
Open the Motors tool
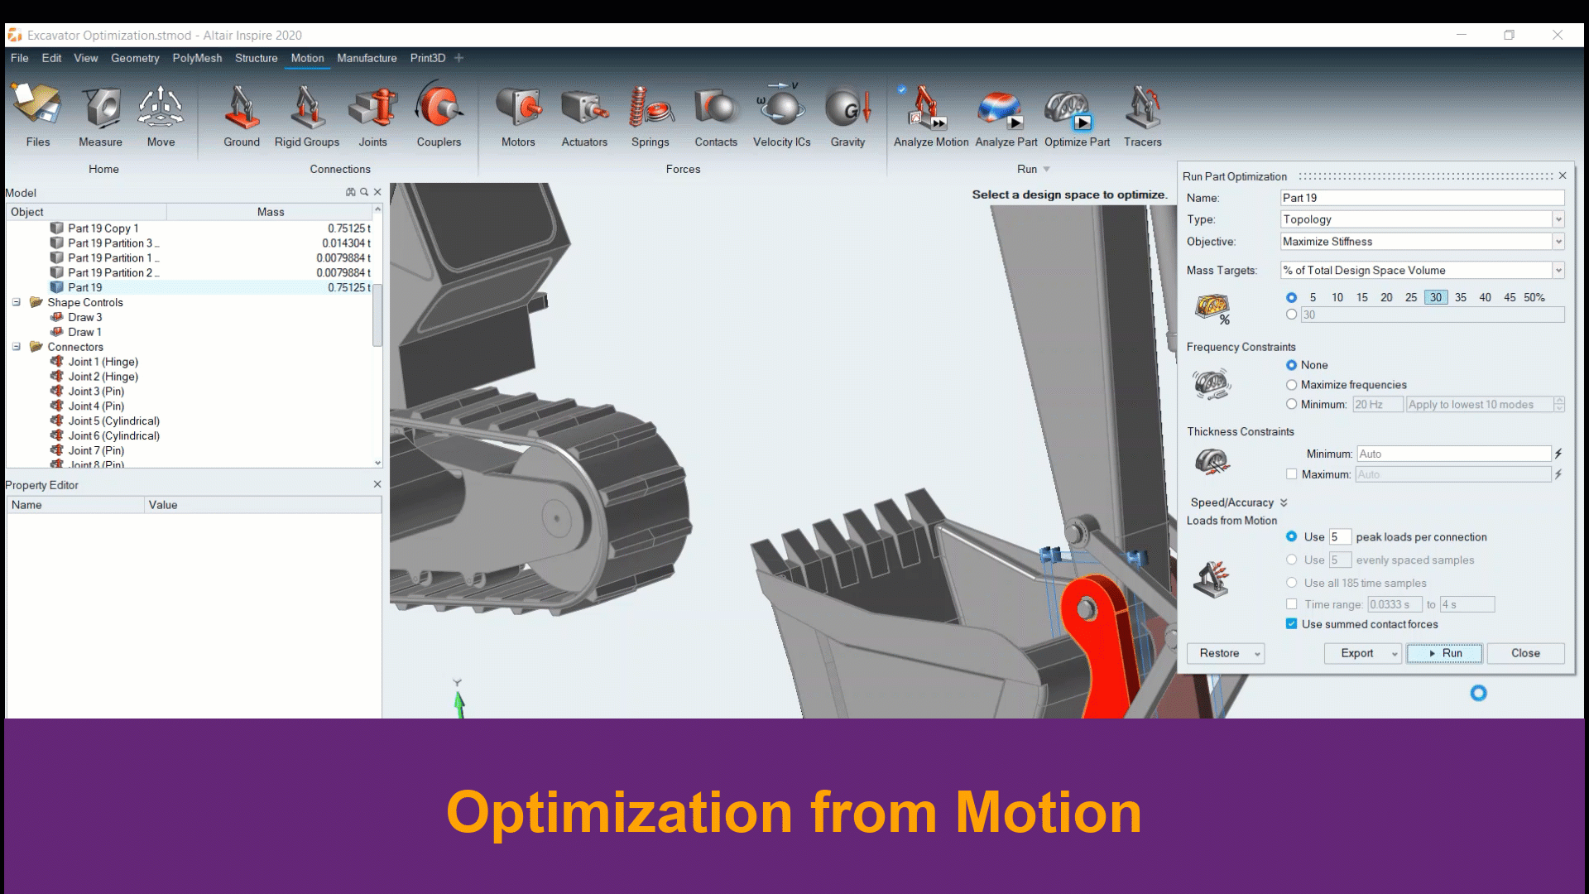click(x=518, y=108)
